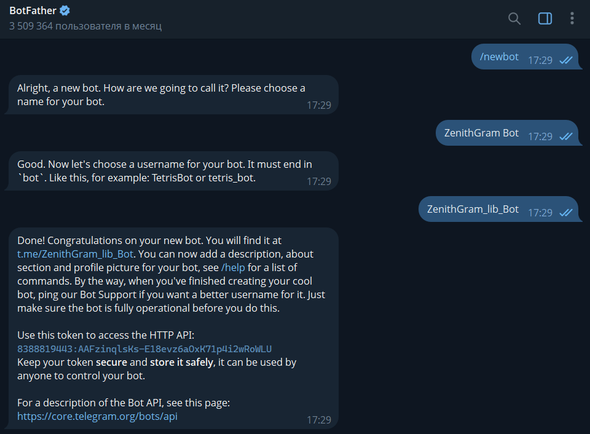
Task: Open the core.telegram.org/bots/api link
Action: (x=98, y=416)
